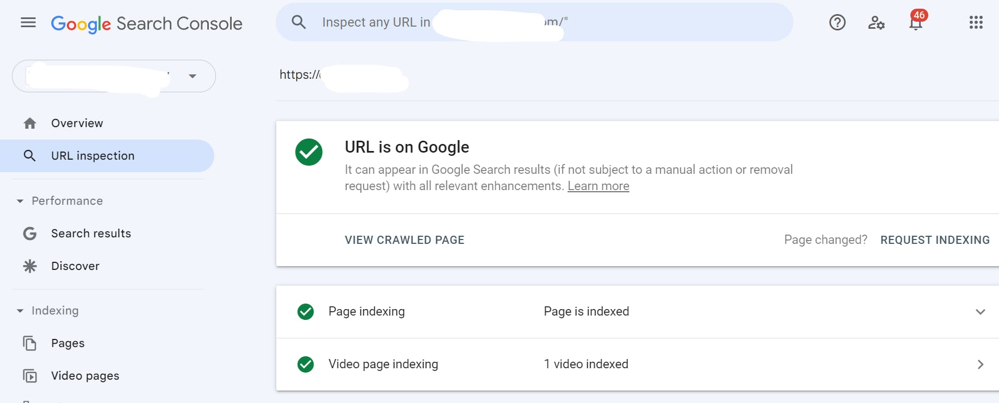999x403 pixels.
Task: Click the Discover asterisk icon
Action: coord(30,266)
